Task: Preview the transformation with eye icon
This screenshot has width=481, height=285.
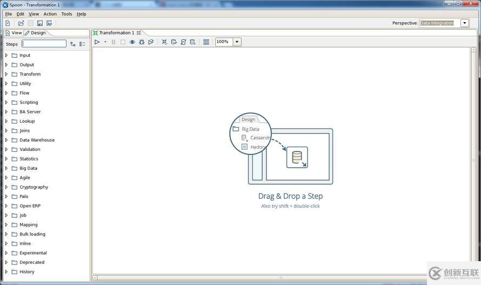Action: click(x=132, y=42)
